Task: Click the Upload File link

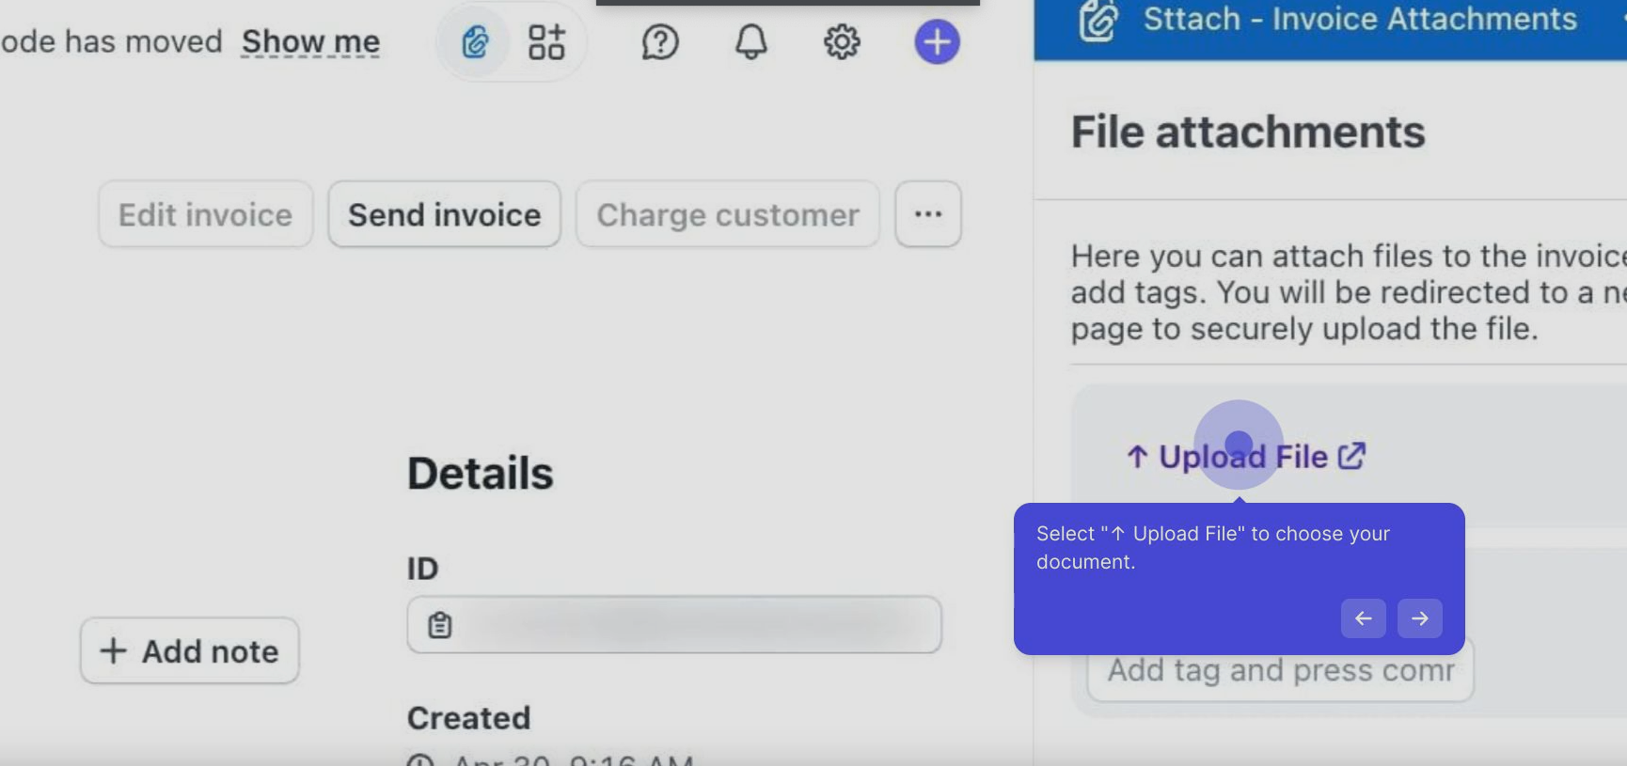Action: 1245,456
